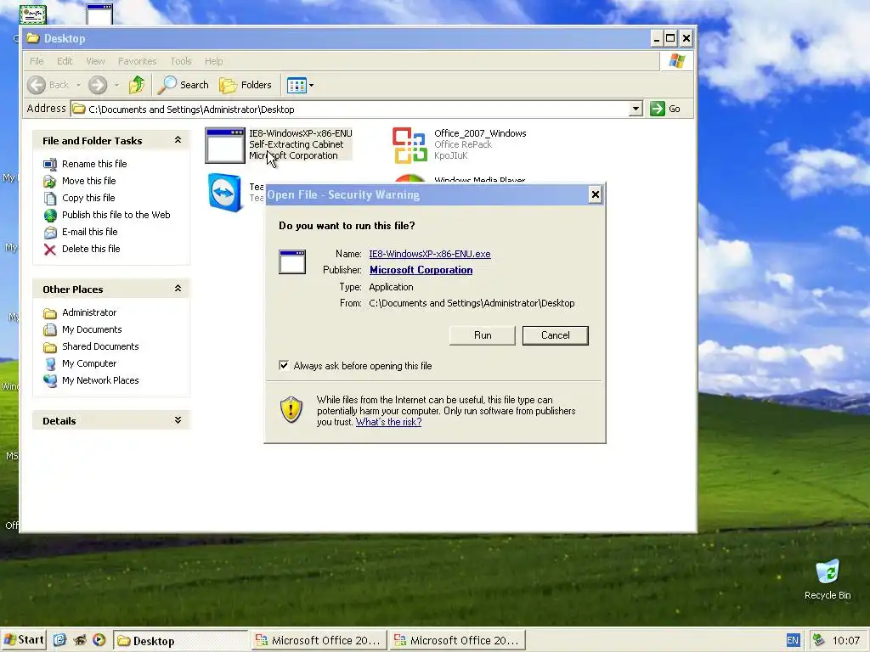870x652 pixels.
Task: Open the Address bar dropdown arrow
Action: tap(636, 109)
